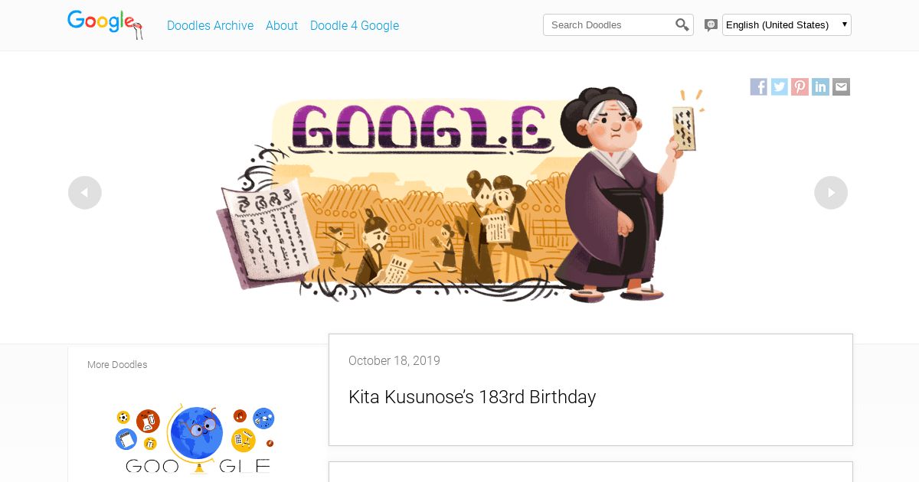This screenshot has height=482, width=919.
Task: Share doodle on LinkedIn
Action: coord(821,87)
